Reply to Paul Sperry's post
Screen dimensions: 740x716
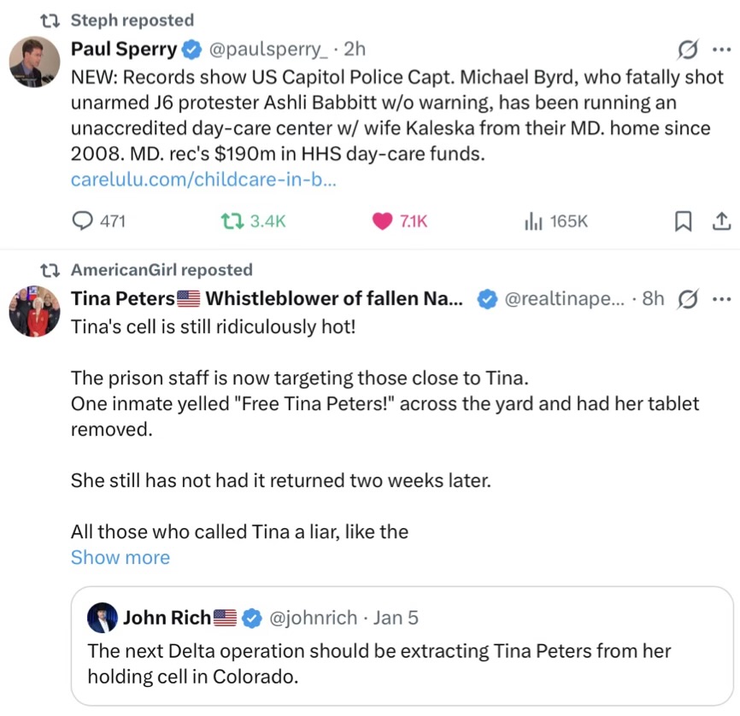(x=84, y=221)
